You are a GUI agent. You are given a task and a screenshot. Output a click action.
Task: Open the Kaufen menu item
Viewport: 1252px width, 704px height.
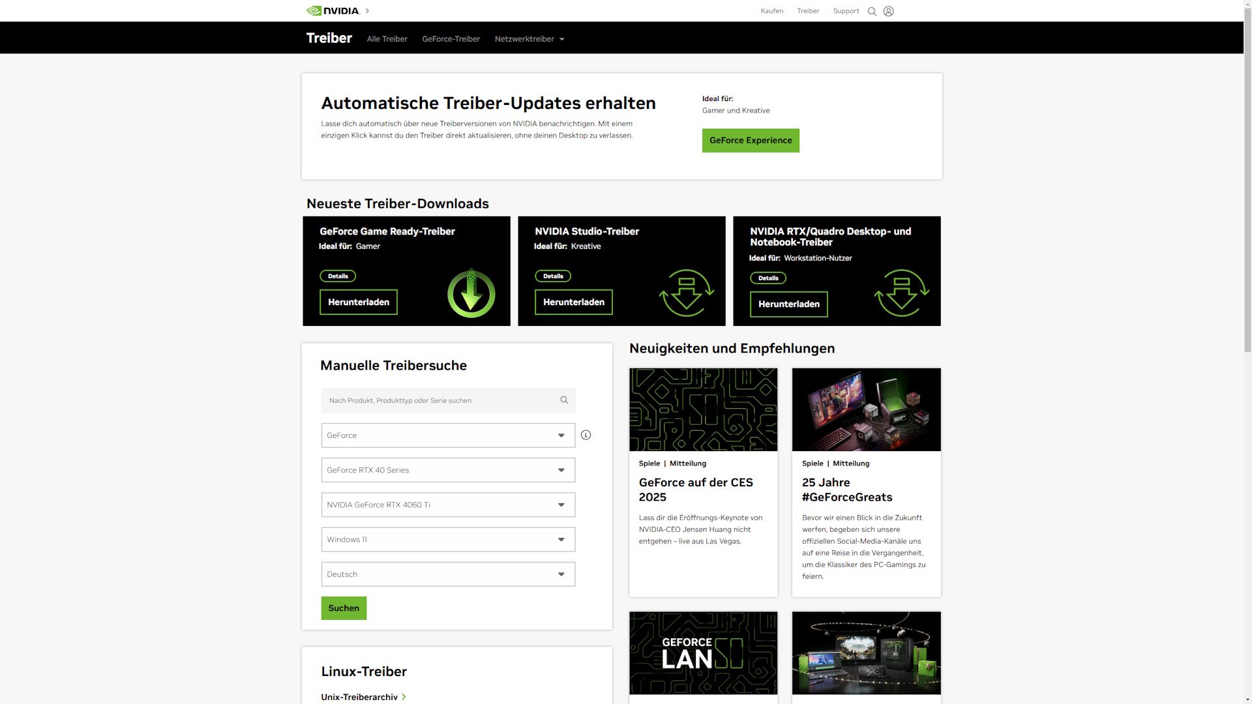pos(771,11)
